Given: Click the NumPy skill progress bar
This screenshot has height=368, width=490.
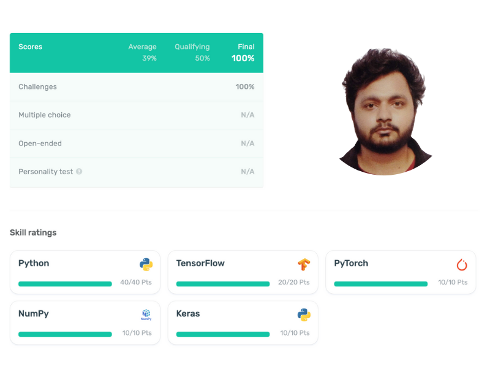Looking at the screenshot, I should click(x=65, y=334).
